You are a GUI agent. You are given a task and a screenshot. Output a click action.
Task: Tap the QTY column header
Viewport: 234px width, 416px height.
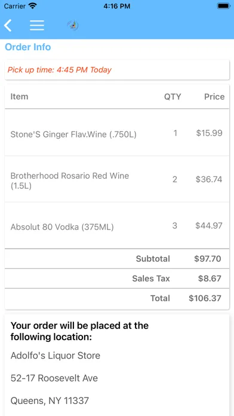173,97
